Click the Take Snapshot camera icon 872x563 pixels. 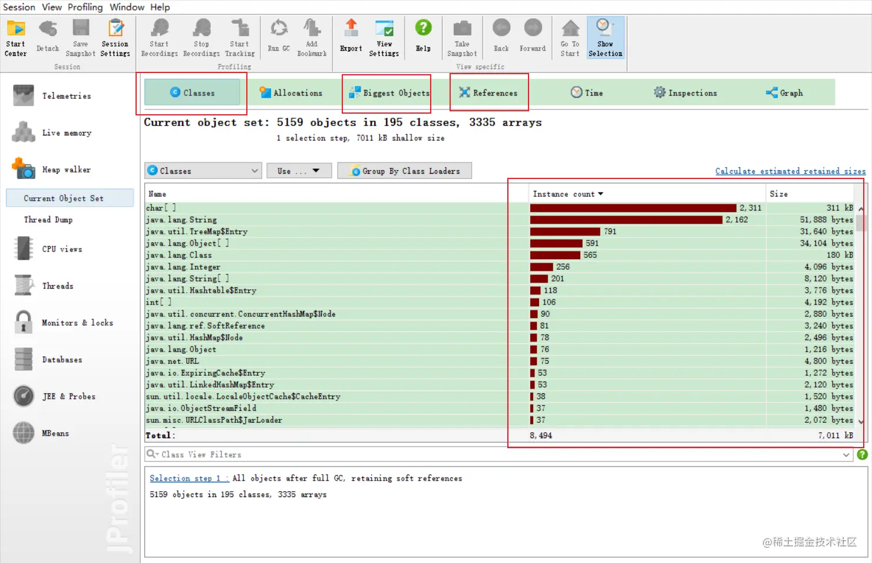(x=462, y=38)
